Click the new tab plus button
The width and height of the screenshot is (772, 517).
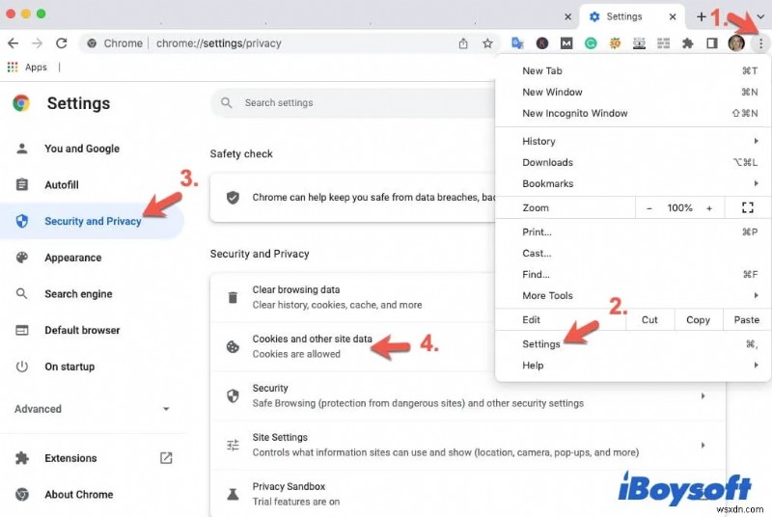[702, 16]
